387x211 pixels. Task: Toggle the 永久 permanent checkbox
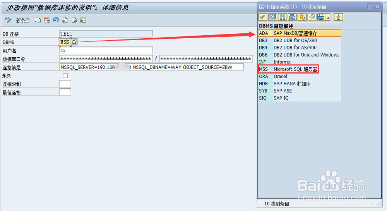pyautogui.click(x=65, y=75)
